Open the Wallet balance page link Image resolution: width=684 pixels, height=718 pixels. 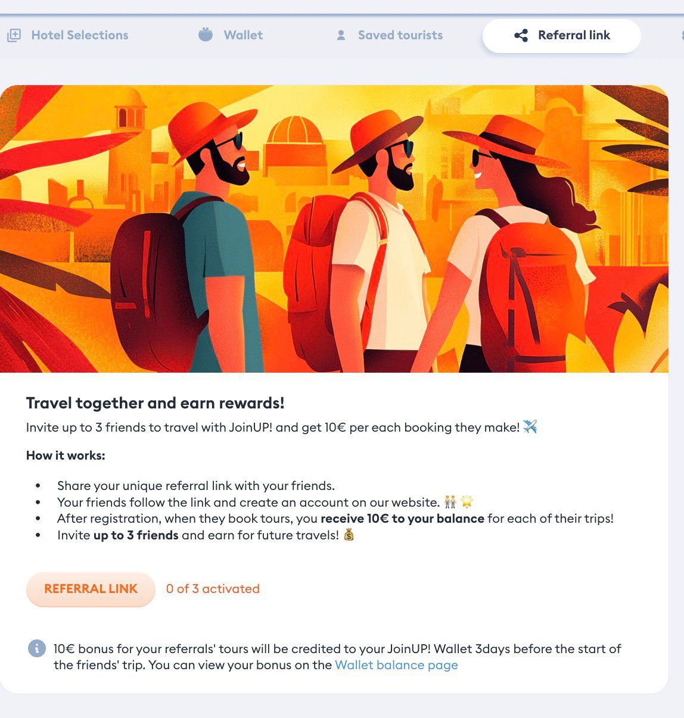[396, 665]
